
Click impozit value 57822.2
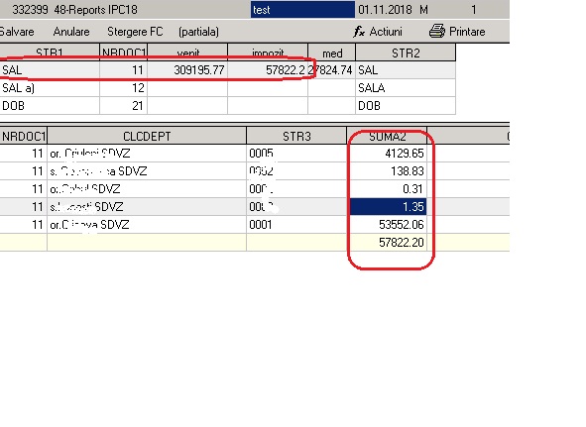[268, 70]
